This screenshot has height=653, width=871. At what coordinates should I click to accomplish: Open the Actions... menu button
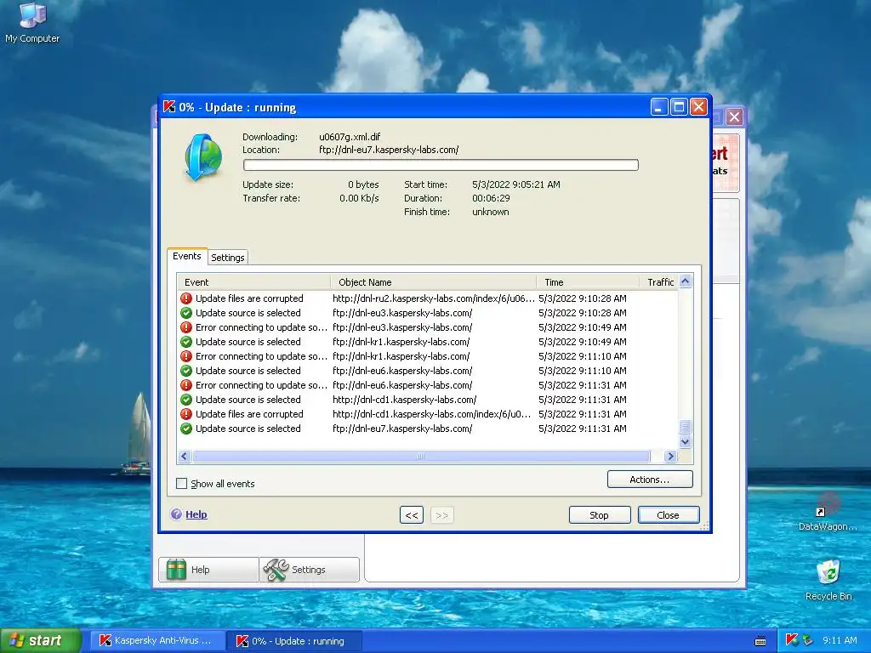pyautogui.click(x=650, y=480)
